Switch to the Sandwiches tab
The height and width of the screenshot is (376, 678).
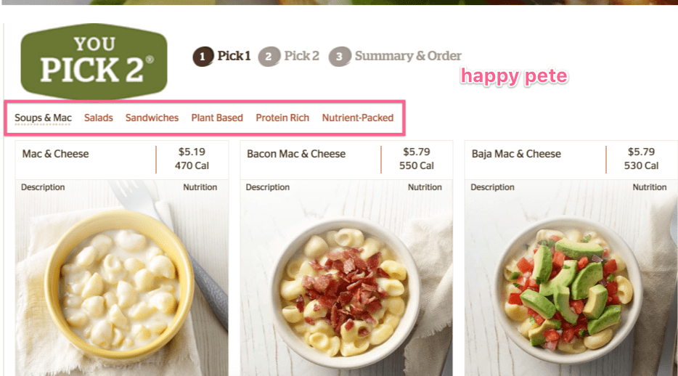coord(152,118)
